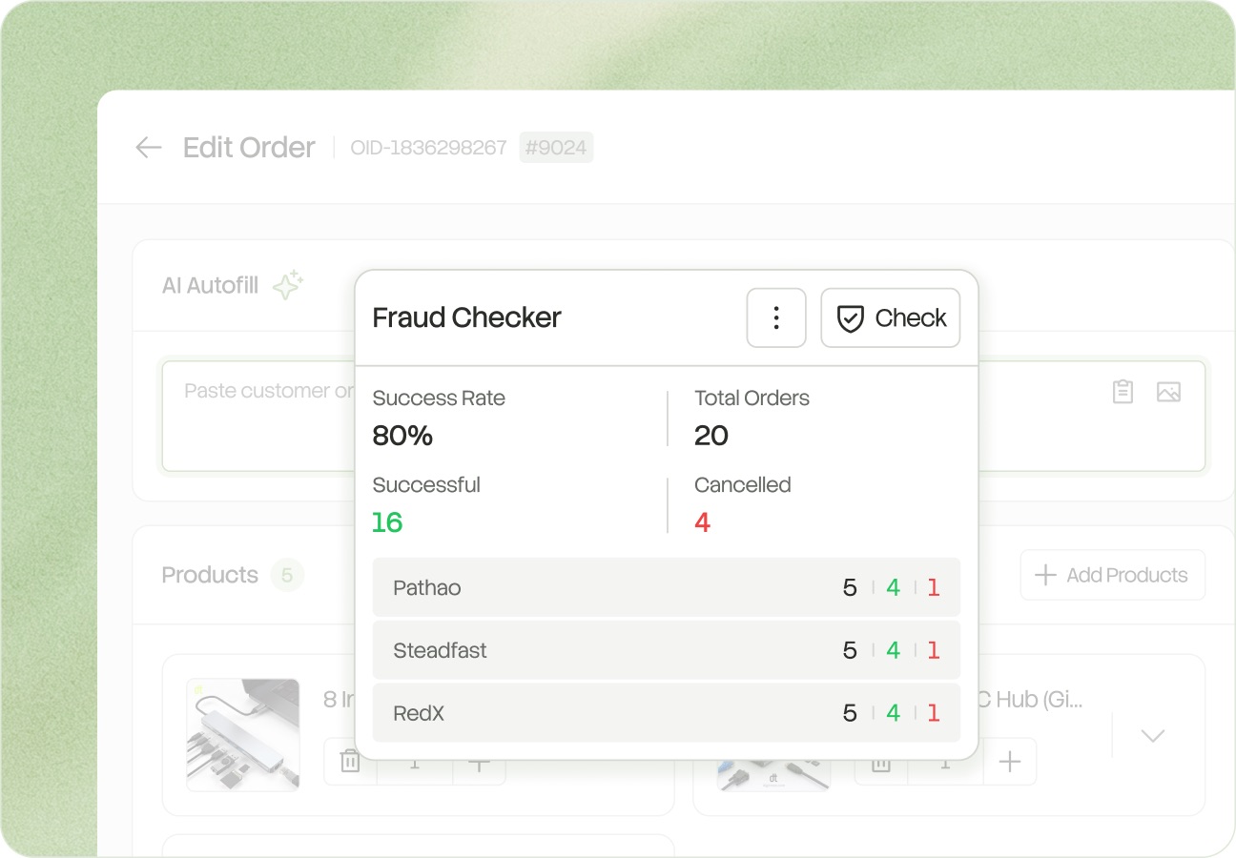Click the Products count badge 5
Screen dimensions: 1236x858
[x=287, y=575]
